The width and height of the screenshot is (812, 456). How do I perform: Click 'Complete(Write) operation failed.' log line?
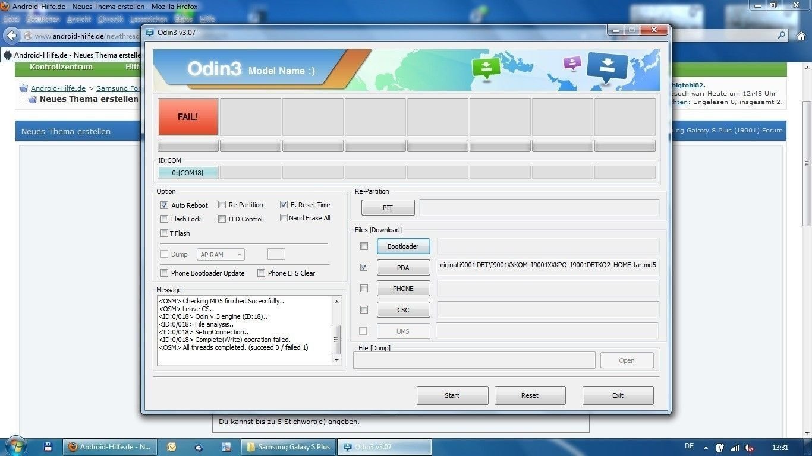click(x=225, y=340)
